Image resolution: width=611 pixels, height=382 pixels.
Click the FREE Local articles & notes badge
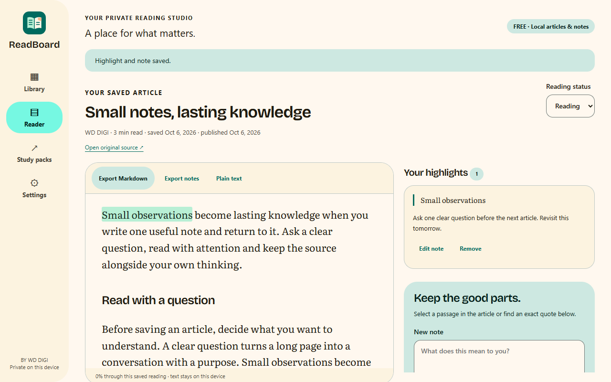[x=551, y=26]
